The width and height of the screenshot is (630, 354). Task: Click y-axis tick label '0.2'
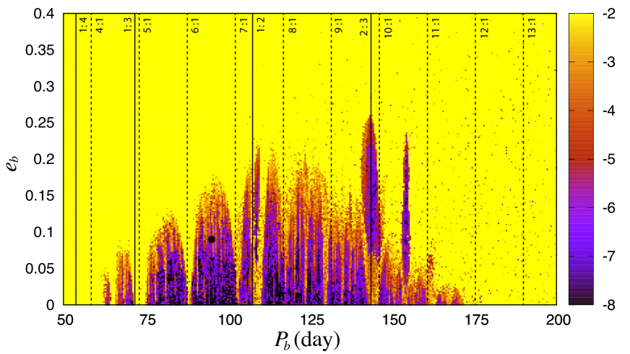click(x=44, y=159)
